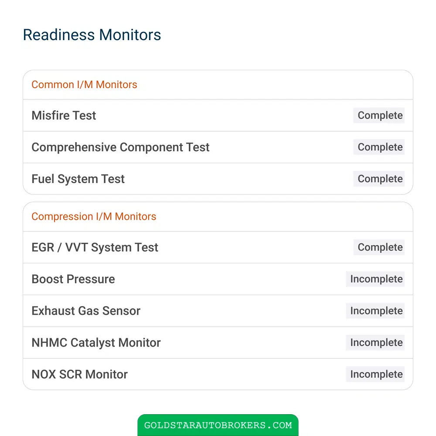436x436 pixels.
Task: Click the Exhaust Gas Sensor Incomplete status
Action: (x=375, y=310)
